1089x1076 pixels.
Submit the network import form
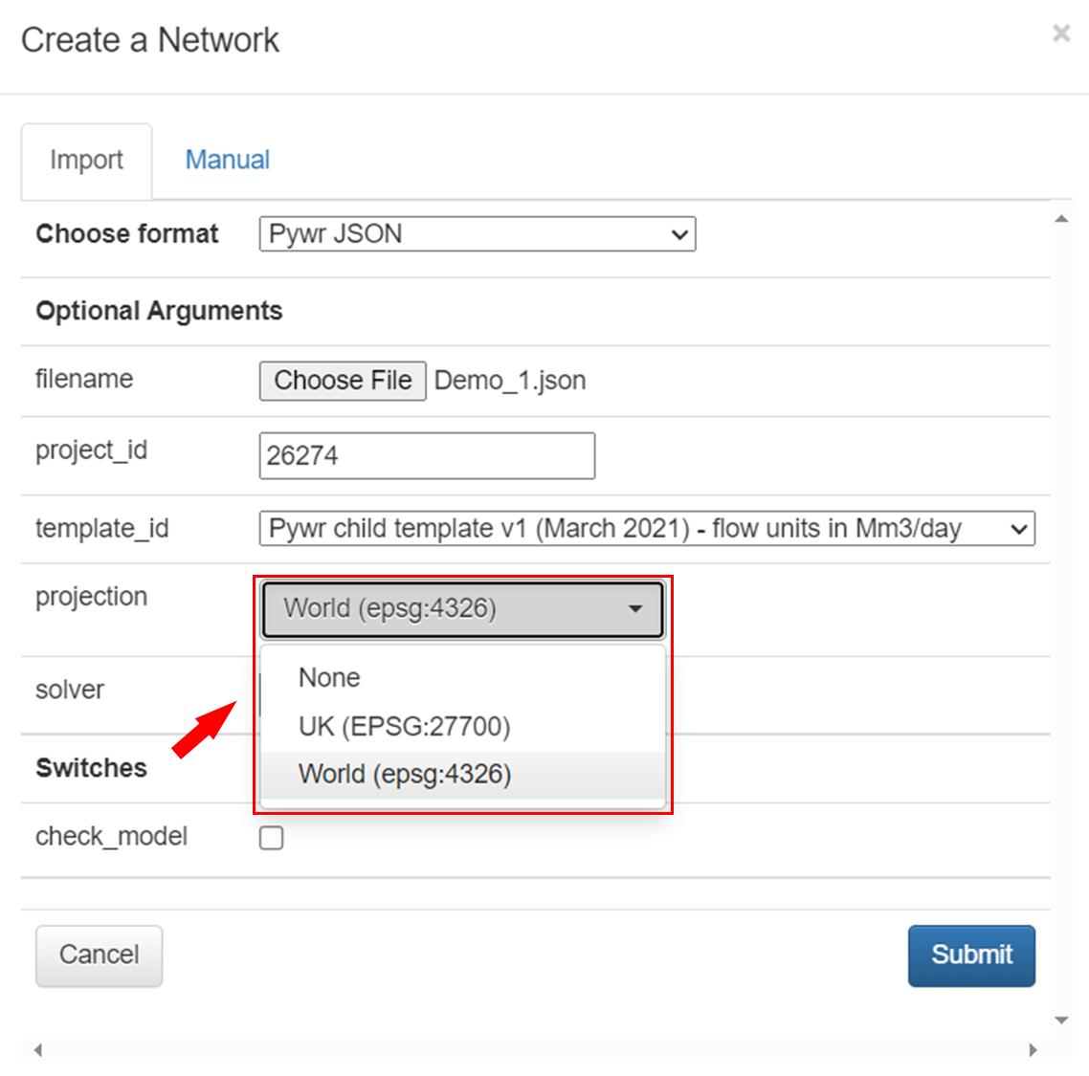pos(971,955)
